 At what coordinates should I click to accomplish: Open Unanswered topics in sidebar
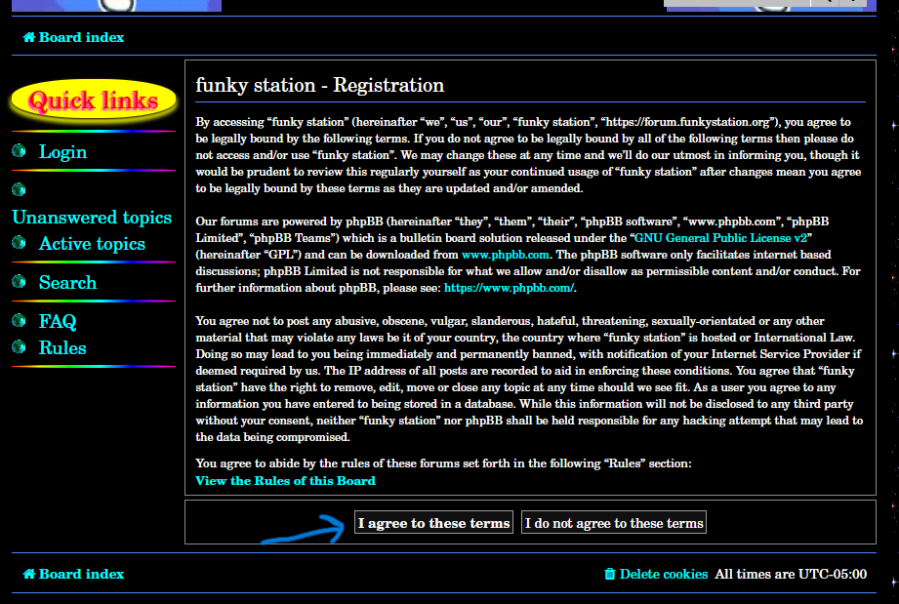pyautogui.click(x=92, y=218)
